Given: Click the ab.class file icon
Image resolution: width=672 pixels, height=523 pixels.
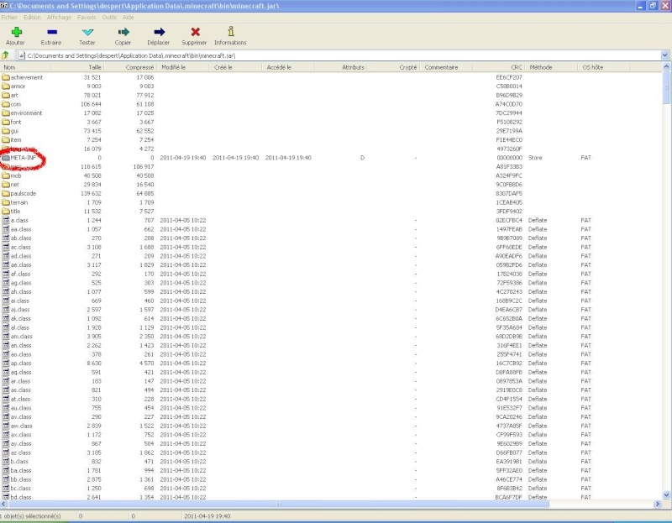Looking at the screenshot, I should click(x=6, y=238).
